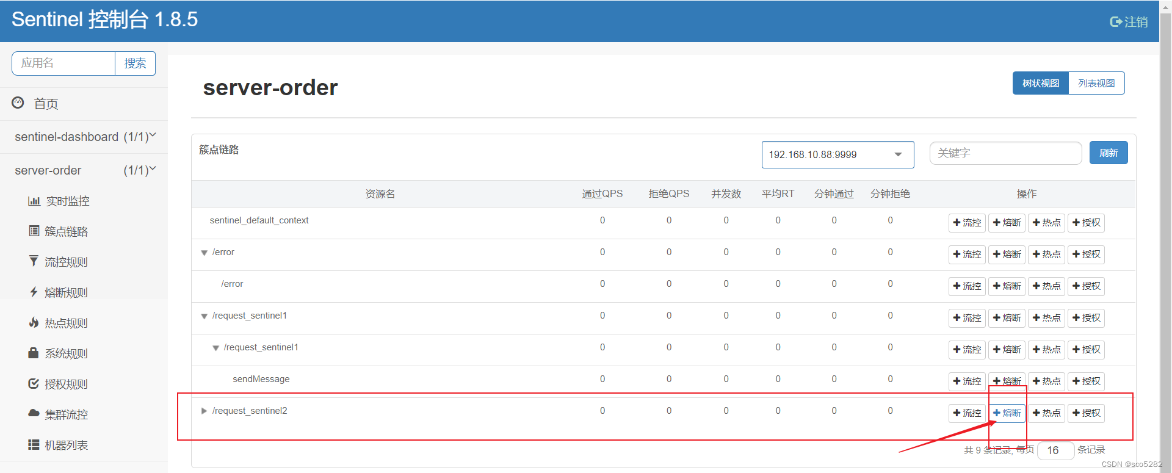Add 授权 rule for nested /error row

click(1086, 286)
